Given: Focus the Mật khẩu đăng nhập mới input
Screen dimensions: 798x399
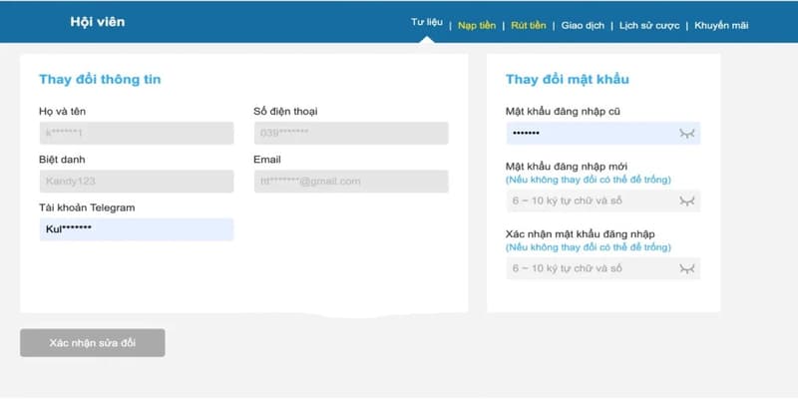Looking at the screenshot, I should point(589,200).
